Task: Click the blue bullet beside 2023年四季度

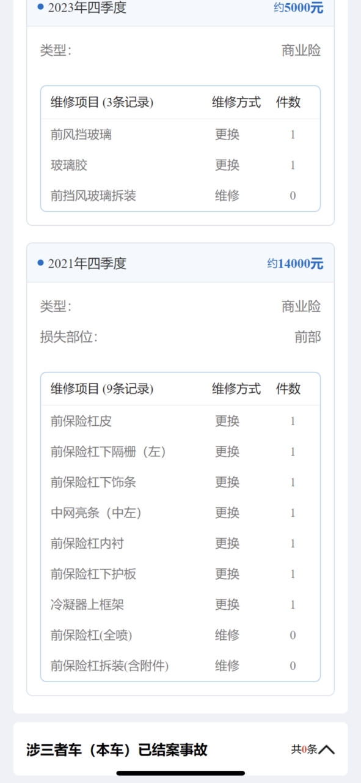Action: pyautogui.click(x=41, y=7)
